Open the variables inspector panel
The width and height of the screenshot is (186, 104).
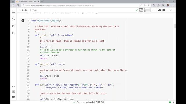click(x=14, y=26)
